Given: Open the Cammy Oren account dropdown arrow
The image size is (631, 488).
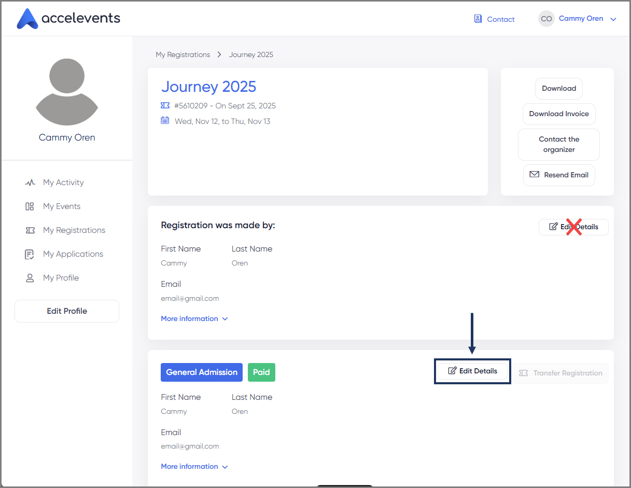Looking at the screenshot, I should pos(613,19).
